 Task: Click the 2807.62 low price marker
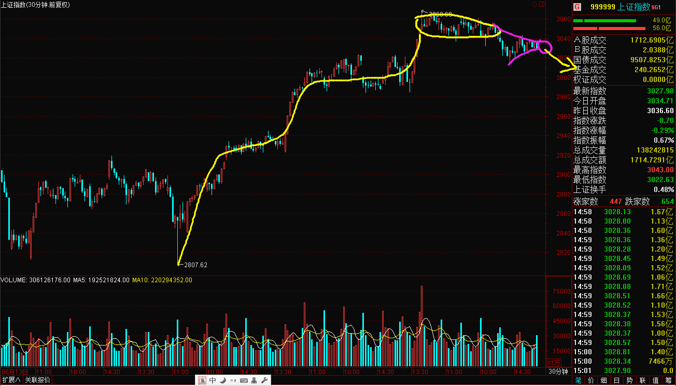195,265
